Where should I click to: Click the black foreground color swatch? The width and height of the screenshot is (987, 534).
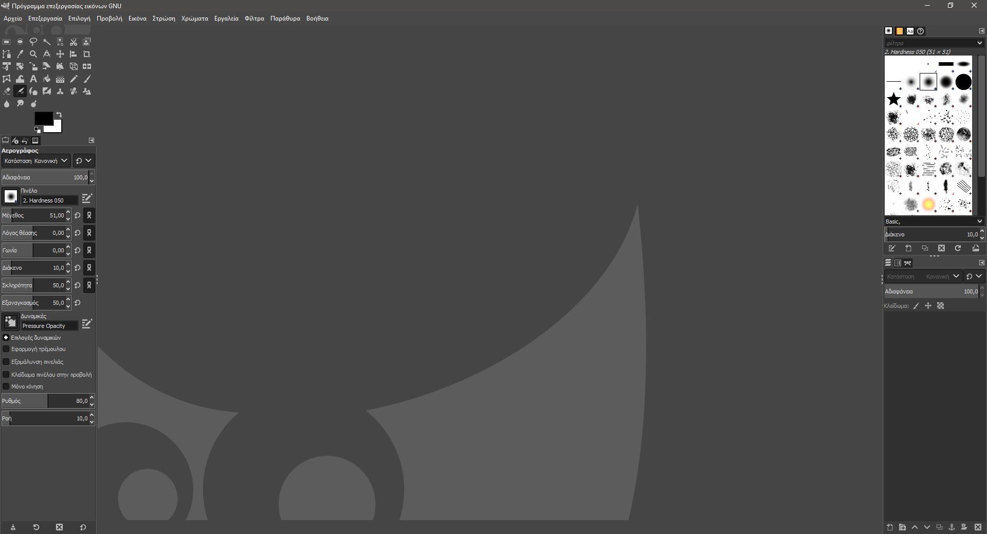(x=42, y=118)
